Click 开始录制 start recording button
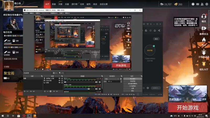 [x=133, y=81]
